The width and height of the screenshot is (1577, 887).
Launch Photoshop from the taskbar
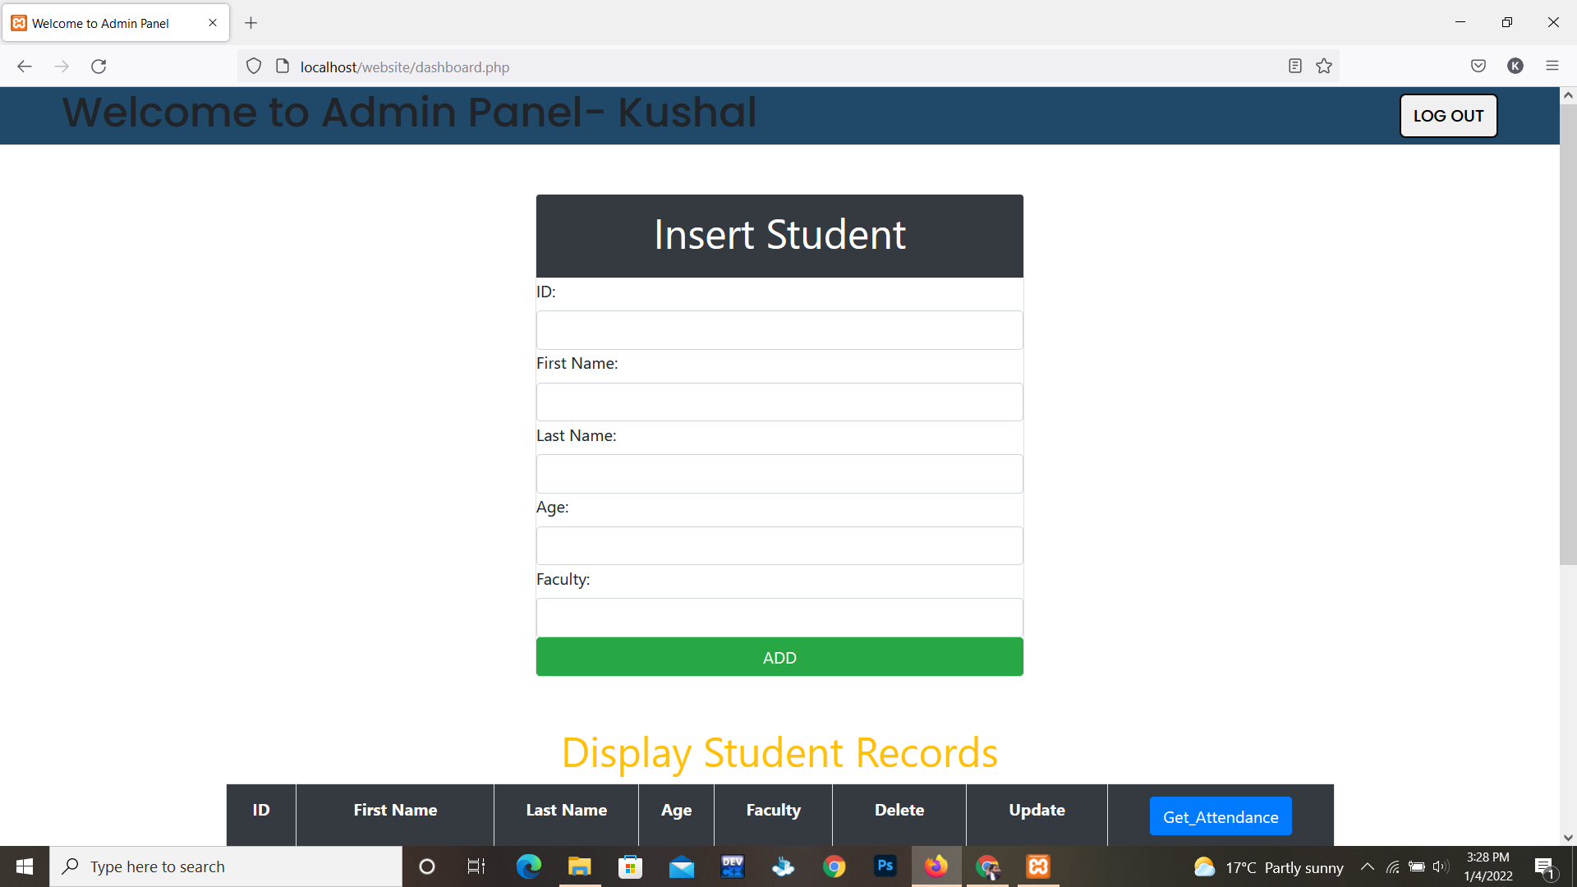point(885,866)
